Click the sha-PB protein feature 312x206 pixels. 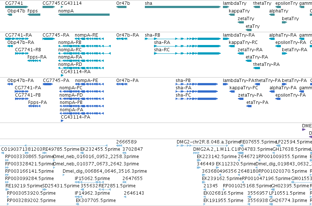[x=197, y=84]
